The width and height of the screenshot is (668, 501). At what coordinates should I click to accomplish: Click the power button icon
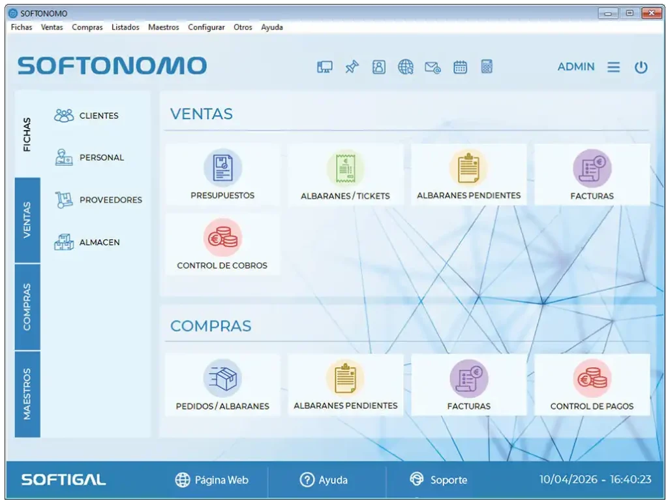[641, 67]
